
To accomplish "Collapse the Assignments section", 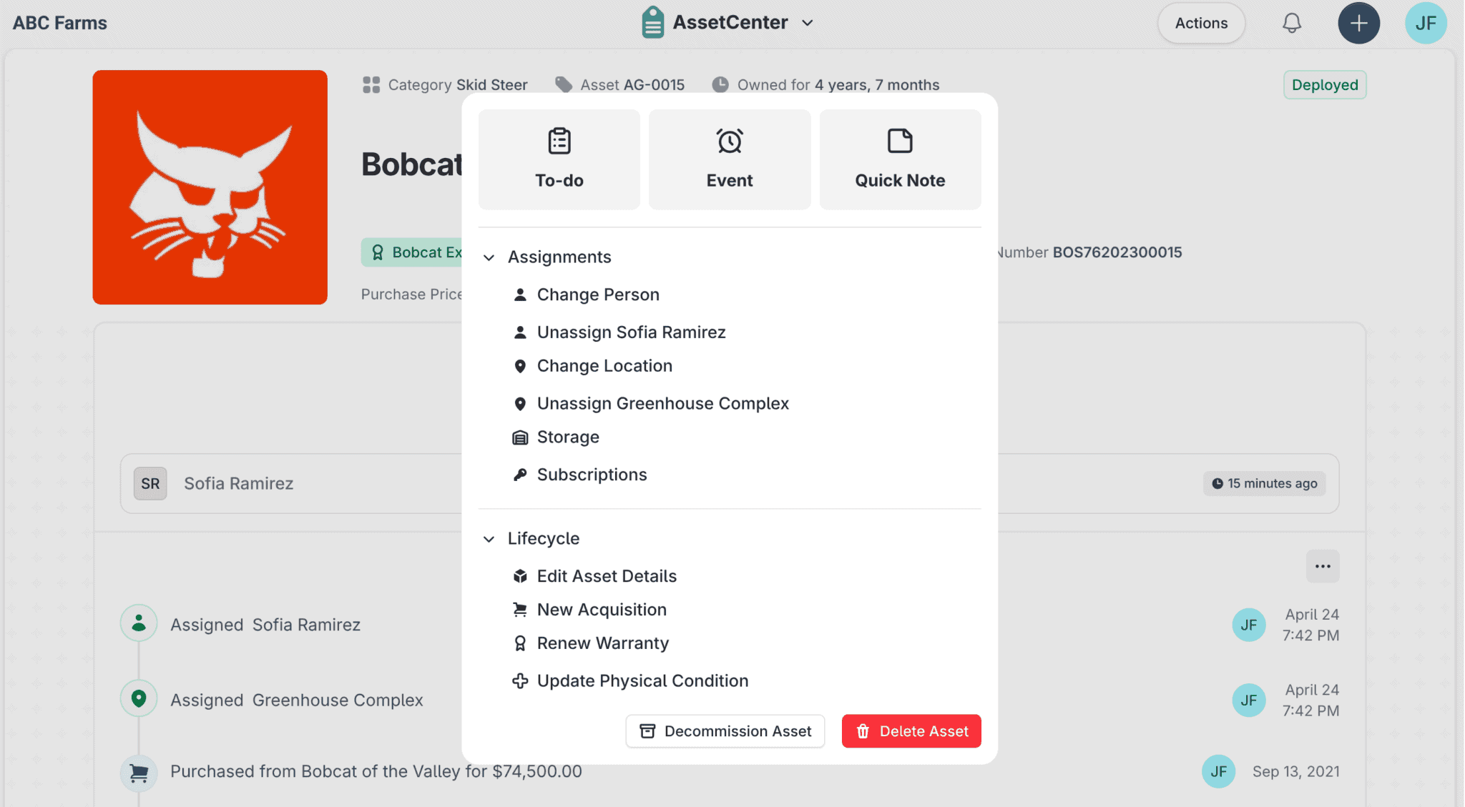I will [489, 257].
